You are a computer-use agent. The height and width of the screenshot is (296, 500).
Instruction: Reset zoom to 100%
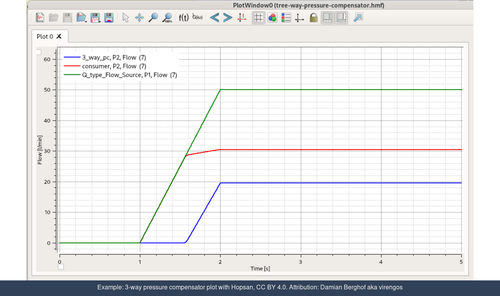(167, 18)
